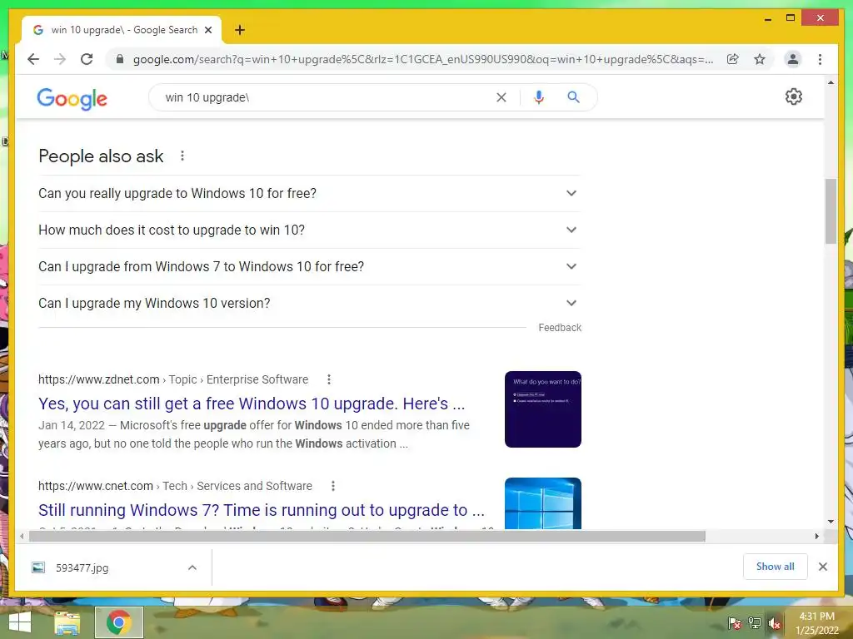Click Action Center flag tray icon
Screen dimensions: 853x639
click(x=735, y=623)
